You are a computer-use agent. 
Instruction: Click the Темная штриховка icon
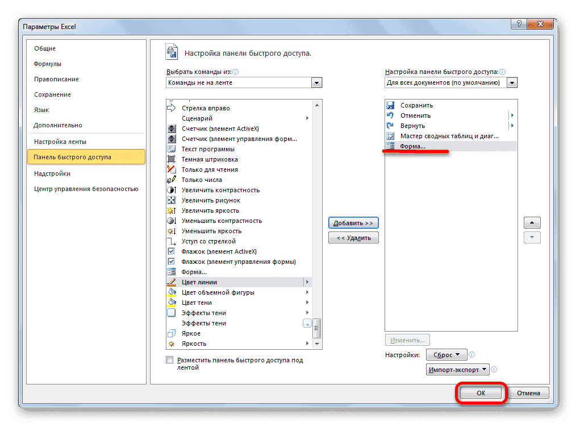pos(171,159)
